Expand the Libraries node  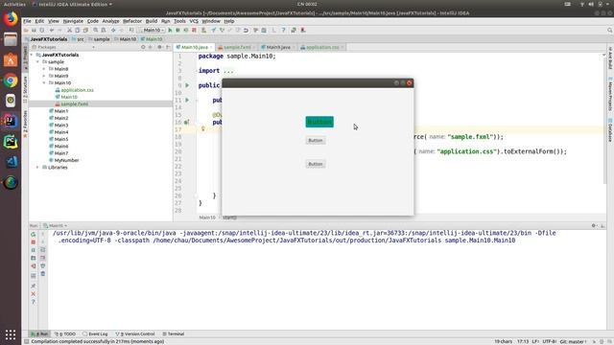point(38,168)
